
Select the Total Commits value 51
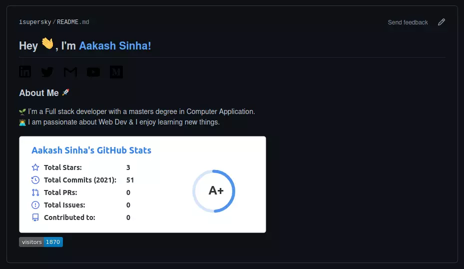click(x=130, y=180)
